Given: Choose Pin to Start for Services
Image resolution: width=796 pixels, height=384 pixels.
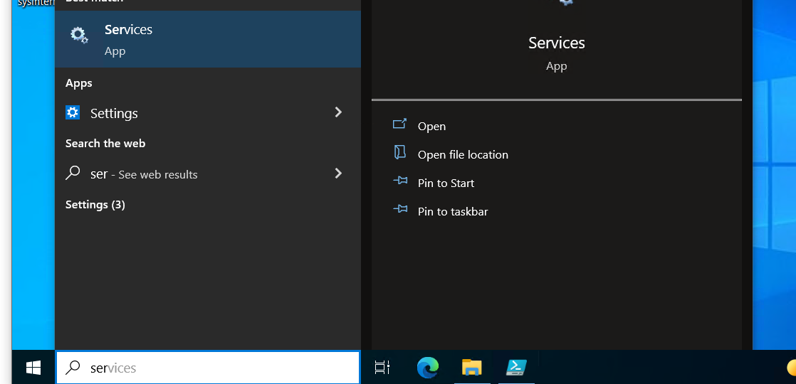Looking at the screenshot, I should (446, 183).
